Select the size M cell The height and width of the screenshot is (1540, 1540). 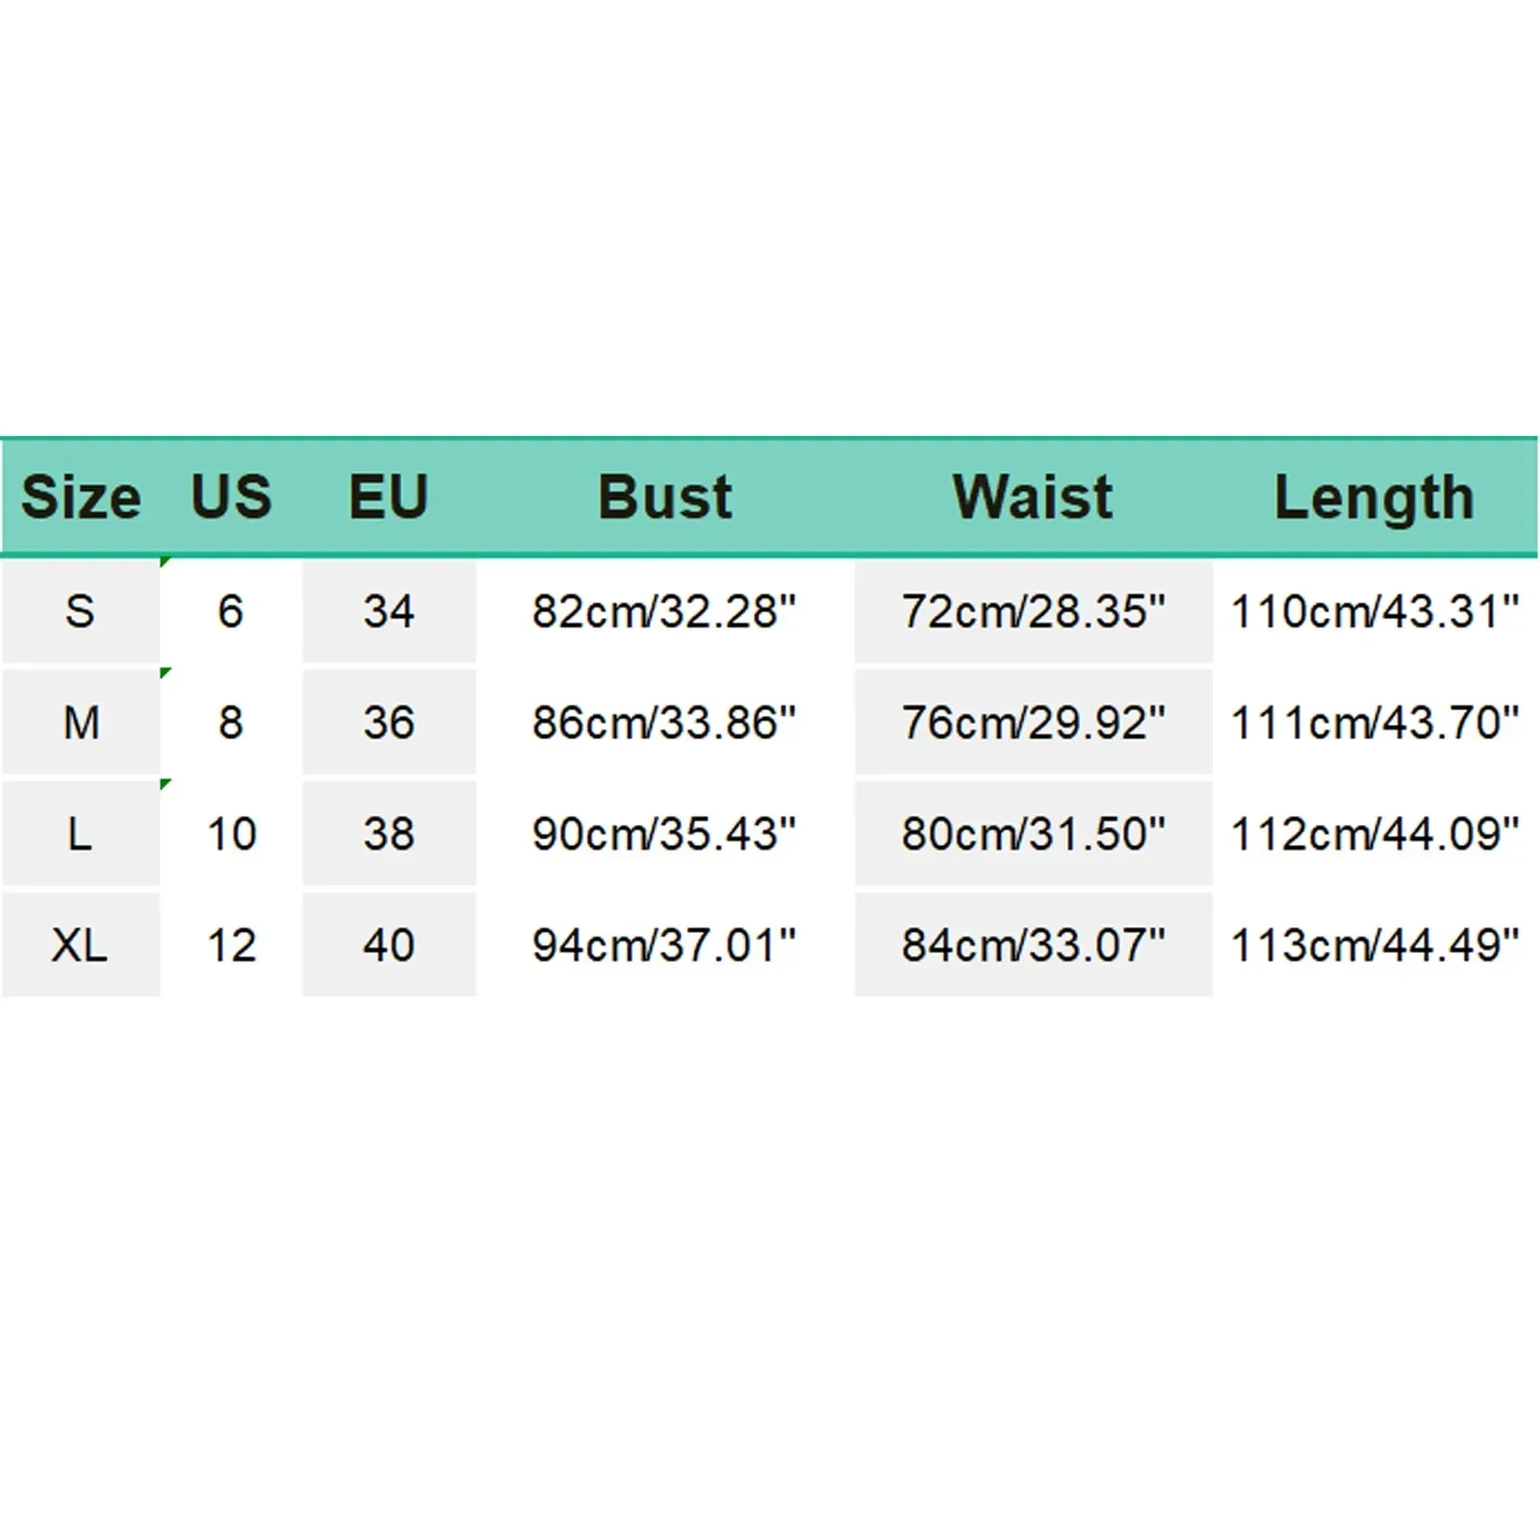[x=80, y=723]
